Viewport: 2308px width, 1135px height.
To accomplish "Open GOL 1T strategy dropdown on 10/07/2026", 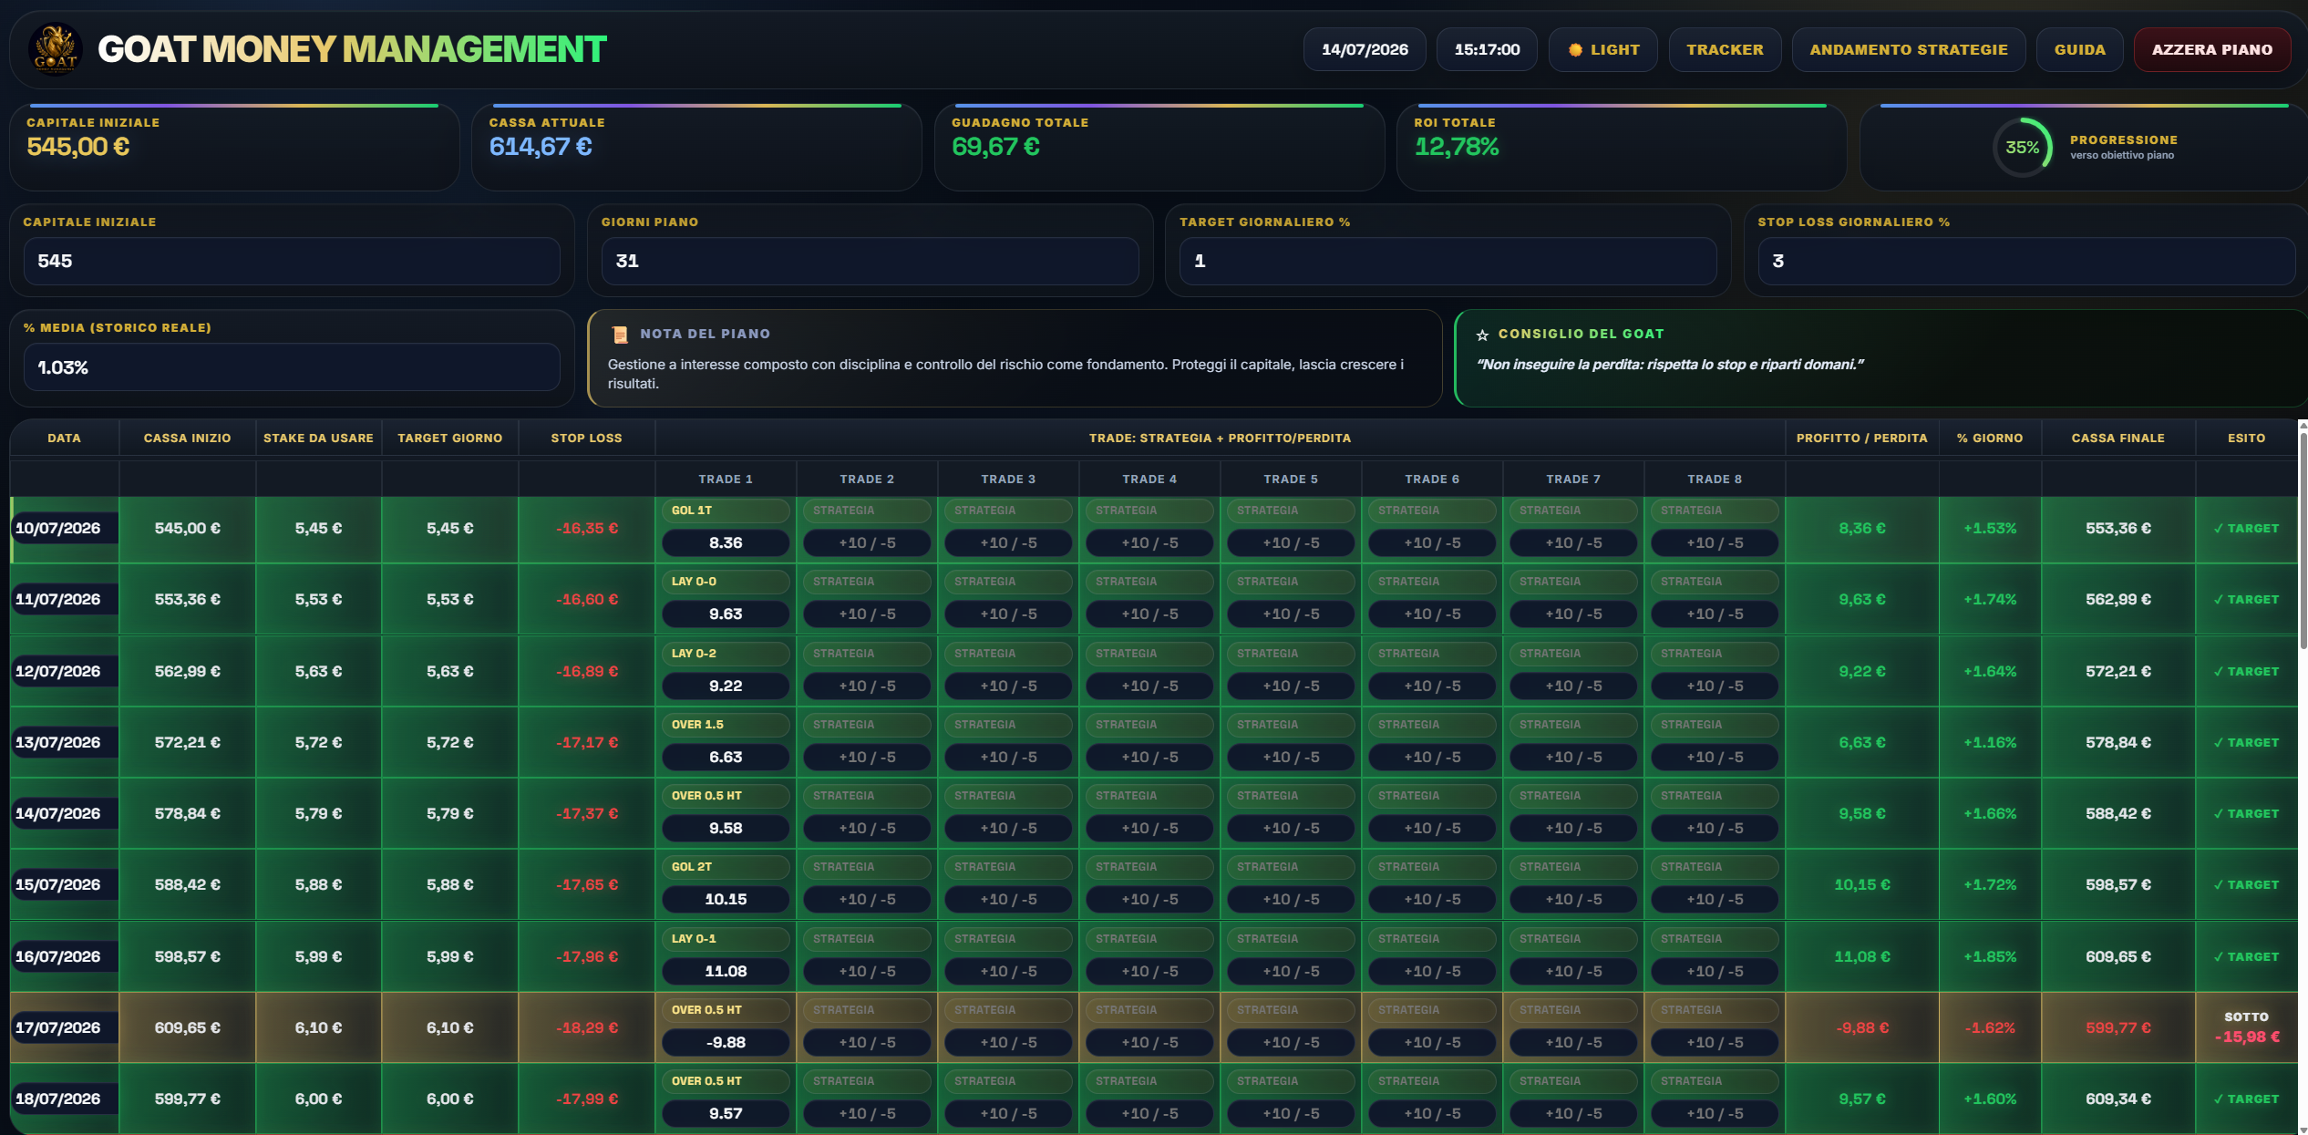I will pyautogui.click(x=726, y=511).
